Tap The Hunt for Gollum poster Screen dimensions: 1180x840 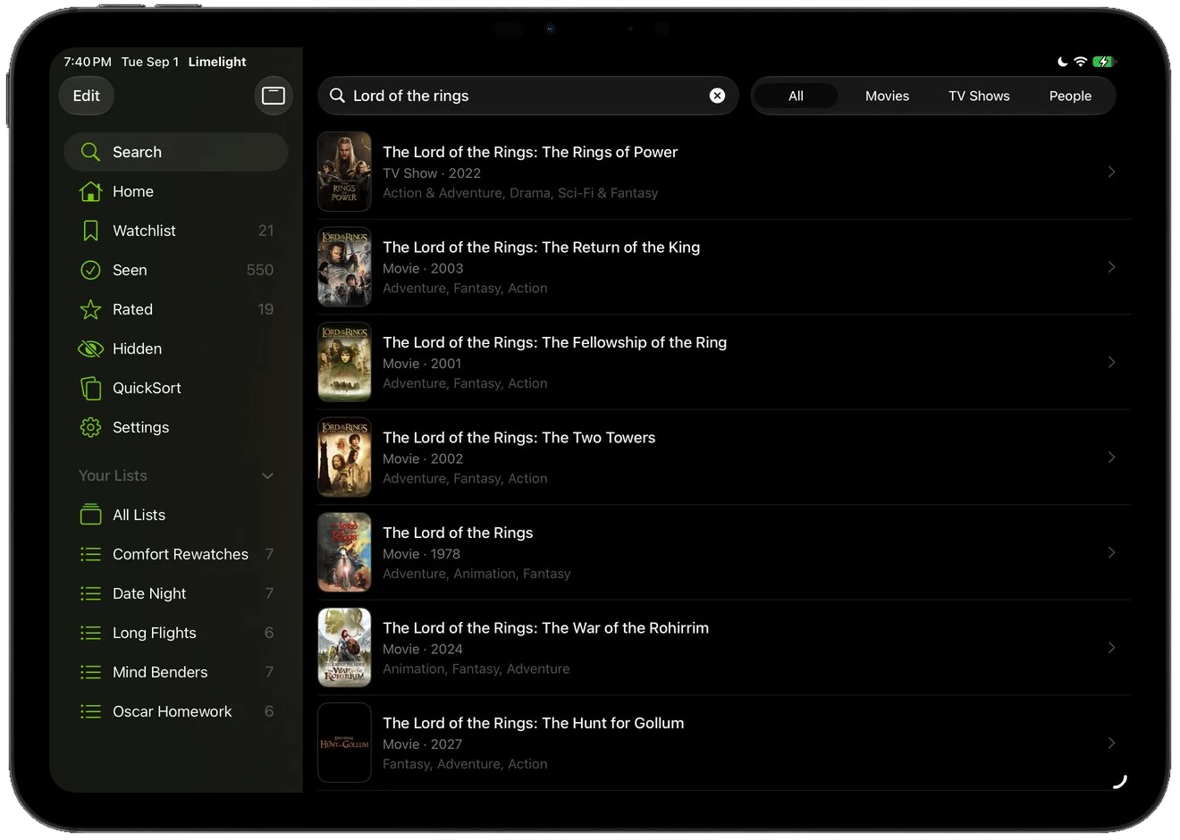point(344,743)
